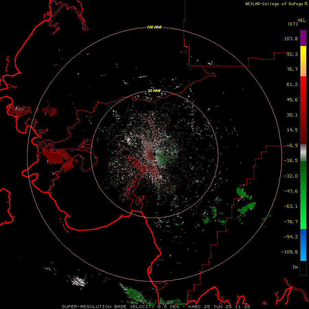
Task: Click the 45.6 velocity scale value
Action: click(x=292, y=100)
